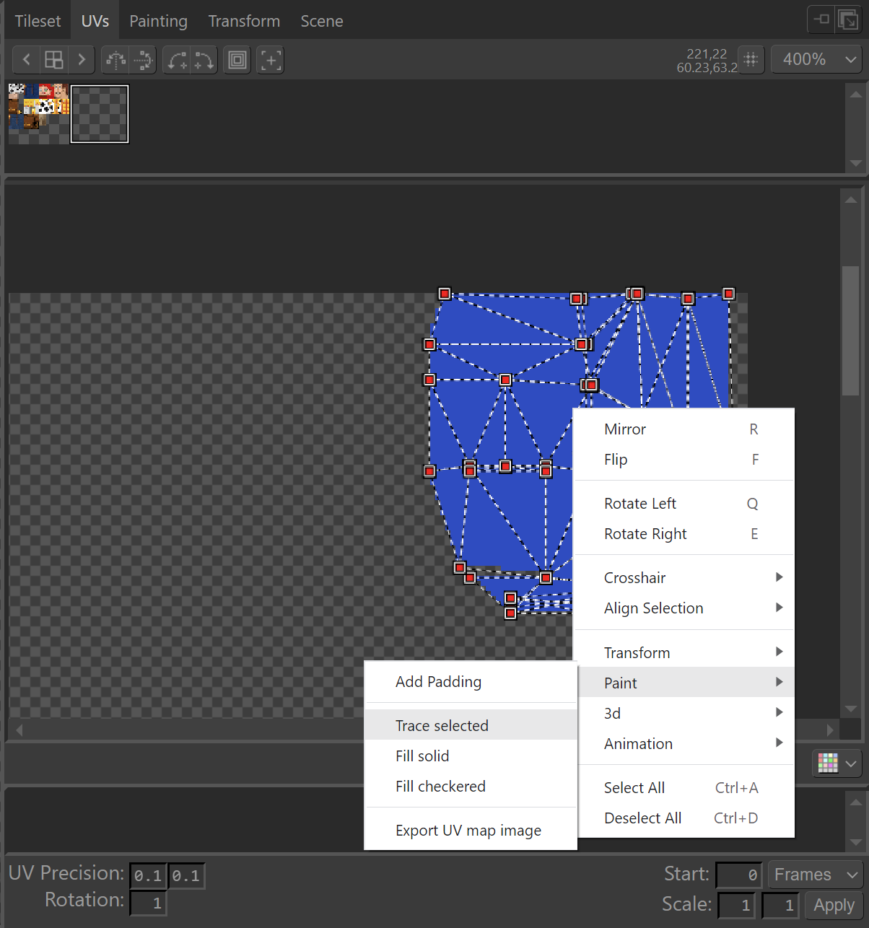
Task: Click the center crosshair bracket icon
Action: click(x=270, y=59)
